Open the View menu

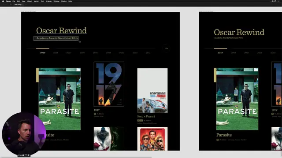(23, 1)
